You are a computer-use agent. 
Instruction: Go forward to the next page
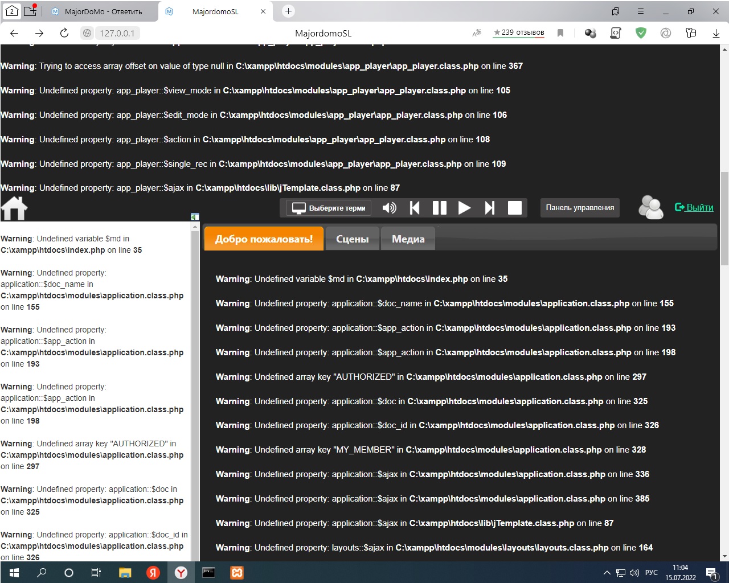[39, 33]
